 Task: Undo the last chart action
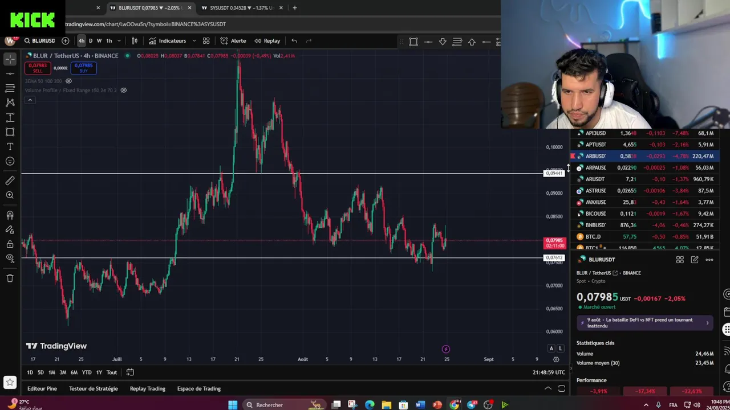294,40
